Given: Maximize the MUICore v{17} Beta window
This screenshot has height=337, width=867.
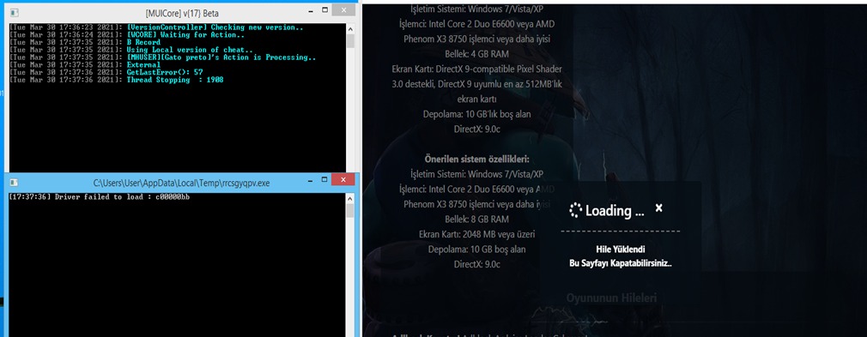Looking at the screenshot, I should coord(325,10).
